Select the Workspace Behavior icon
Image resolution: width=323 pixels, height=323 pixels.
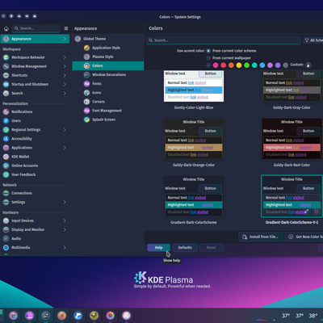(6, 57)
